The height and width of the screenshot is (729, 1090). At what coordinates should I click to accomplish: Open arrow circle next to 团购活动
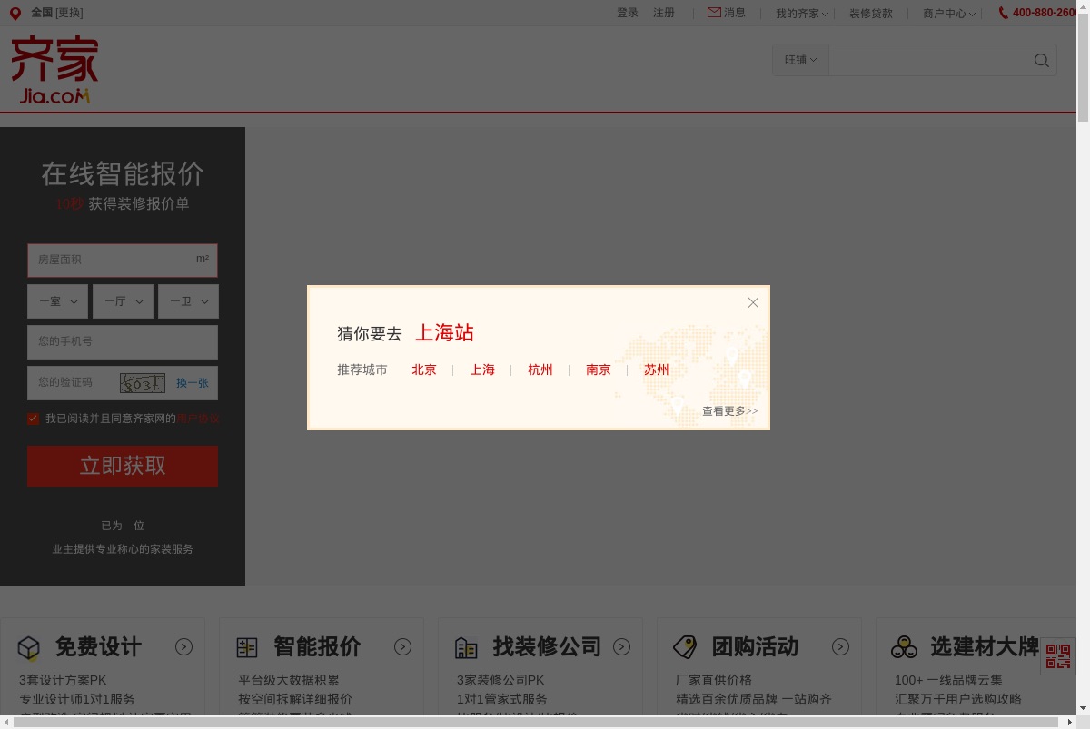click(841, 646)
